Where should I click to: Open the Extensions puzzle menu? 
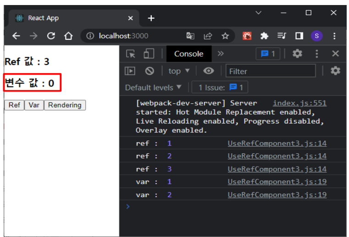264,36
